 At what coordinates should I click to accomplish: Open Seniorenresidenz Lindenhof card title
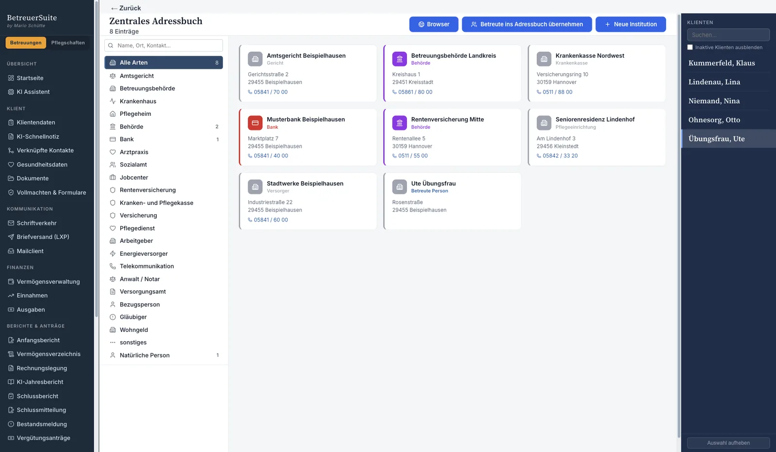[595, 120]
